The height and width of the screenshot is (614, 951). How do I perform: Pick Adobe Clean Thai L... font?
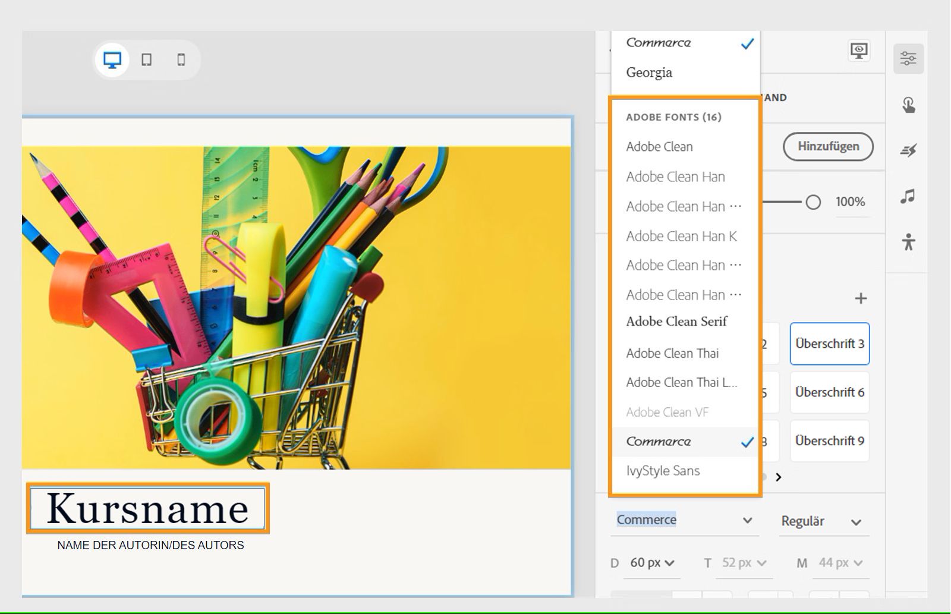(685, 382)
